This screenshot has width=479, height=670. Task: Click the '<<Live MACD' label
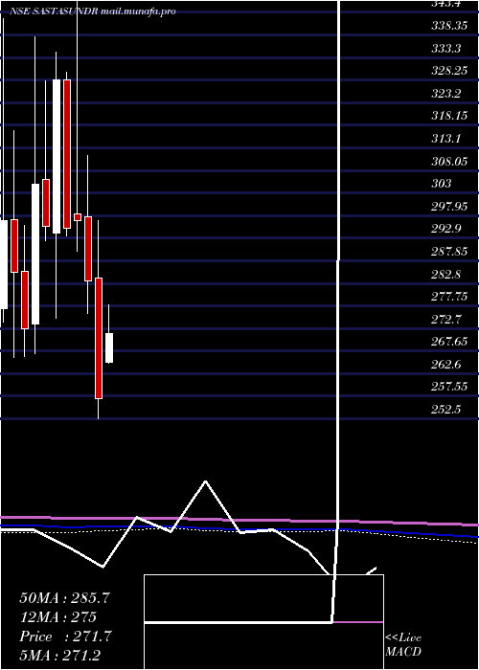[403, 645]
